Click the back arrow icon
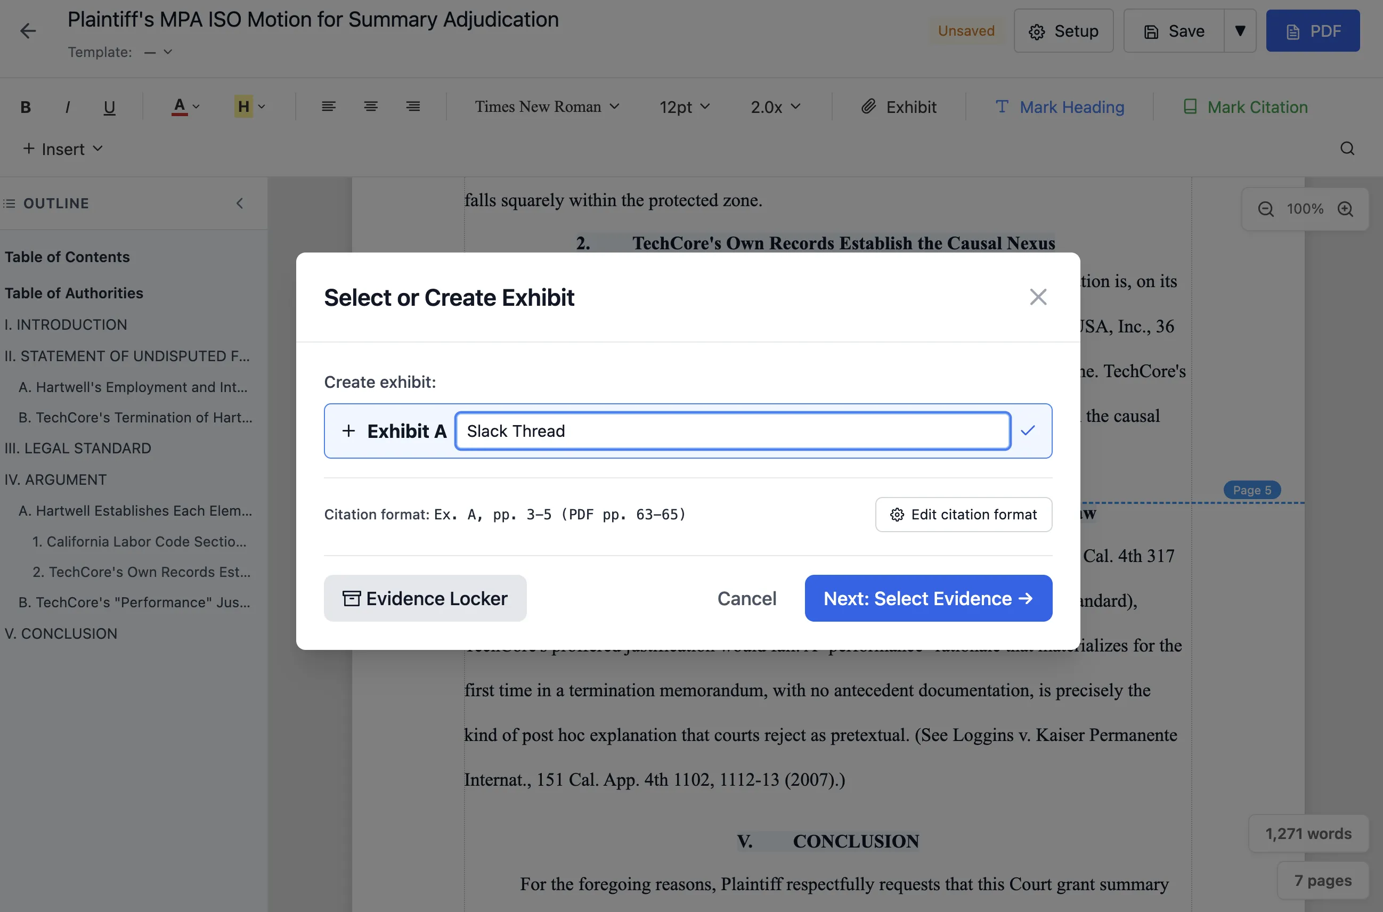This screenshot has height=912, width=1383. click(x=28, y=31)
